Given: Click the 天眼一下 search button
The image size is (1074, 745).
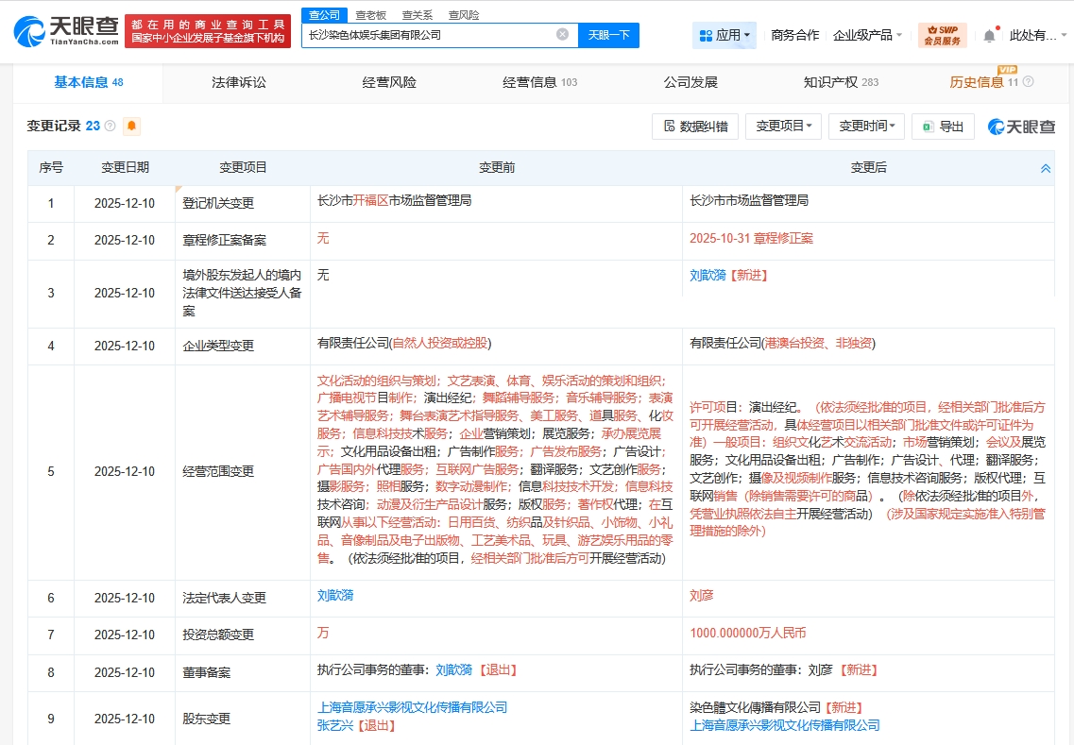Looking at the screenshot, I should pyautogui.click(x=608, y=35).
